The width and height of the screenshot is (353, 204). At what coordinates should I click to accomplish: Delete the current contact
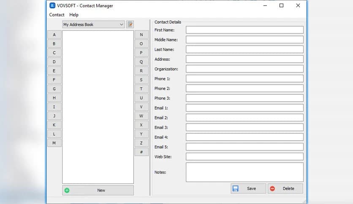(x=285, y=188)
